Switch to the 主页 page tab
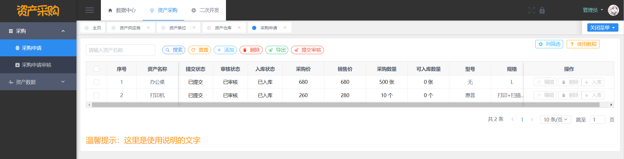The image size is (624, 159). click(x=93, y=28)
